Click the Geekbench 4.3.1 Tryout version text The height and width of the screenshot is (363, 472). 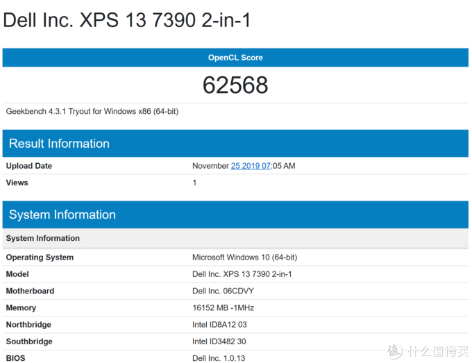coord(92,111)
